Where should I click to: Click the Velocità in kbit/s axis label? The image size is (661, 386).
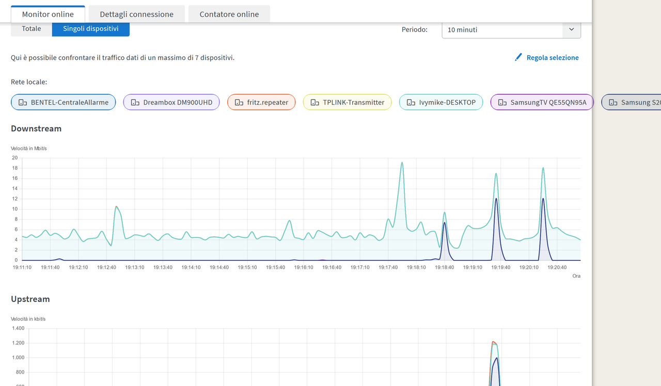[x=28, y=319]
